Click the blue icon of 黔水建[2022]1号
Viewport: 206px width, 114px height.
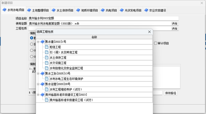click(42, 42)
